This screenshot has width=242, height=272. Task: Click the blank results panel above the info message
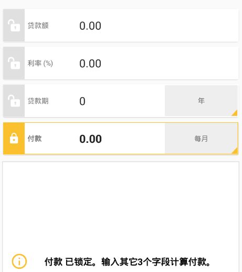click(121, 205)
